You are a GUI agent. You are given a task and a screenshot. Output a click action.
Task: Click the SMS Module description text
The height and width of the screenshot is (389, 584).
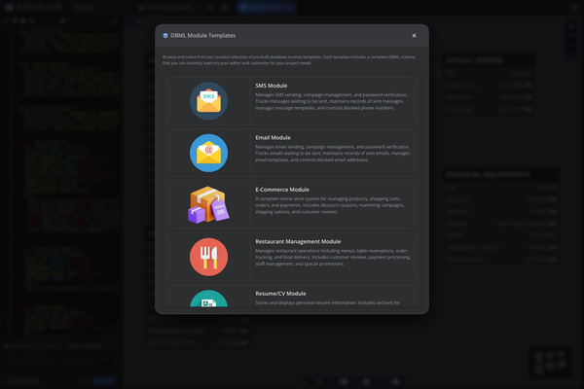click(332, 101)
